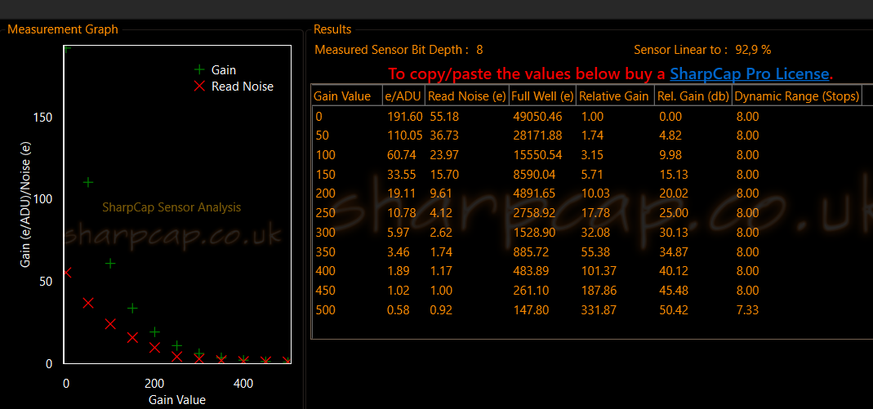Click the Sensor Linear to 92,9 % text

point(702,50)
